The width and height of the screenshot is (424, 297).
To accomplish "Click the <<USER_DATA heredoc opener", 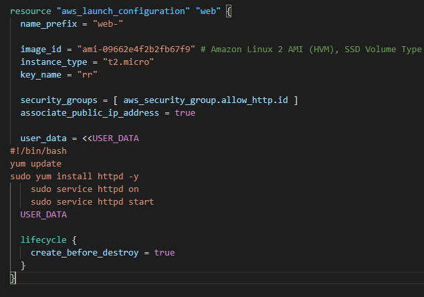I will [x=110, y=138].
